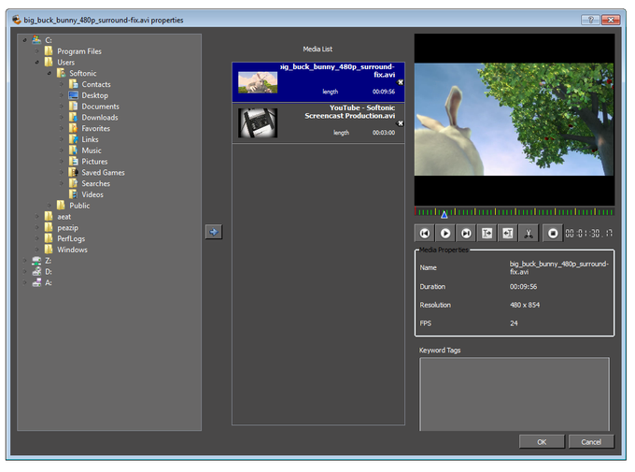Select the YouTube Softonic Screencast thumbnail
This screenshot has height=472, width=635.
(258, 122)
